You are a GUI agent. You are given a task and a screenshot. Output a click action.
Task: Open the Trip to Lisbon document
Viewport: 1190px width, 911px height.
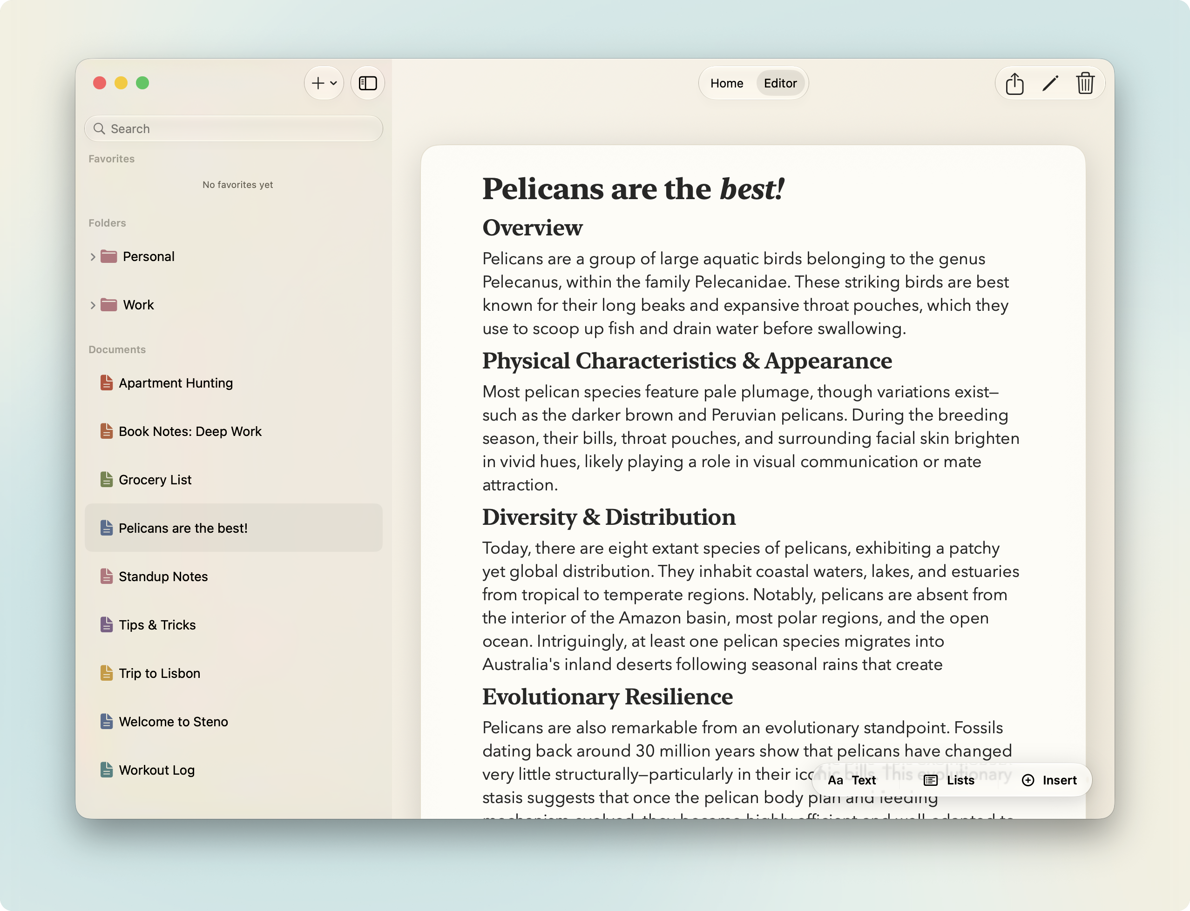[233, 673]
